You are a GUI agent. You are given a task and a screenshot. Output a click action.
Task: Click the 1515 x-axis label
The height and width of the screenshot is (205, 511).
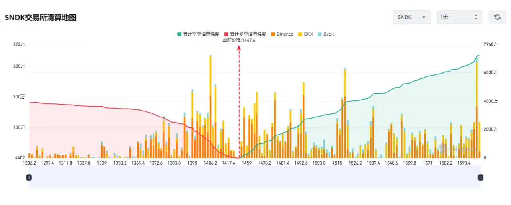(337, 163)
